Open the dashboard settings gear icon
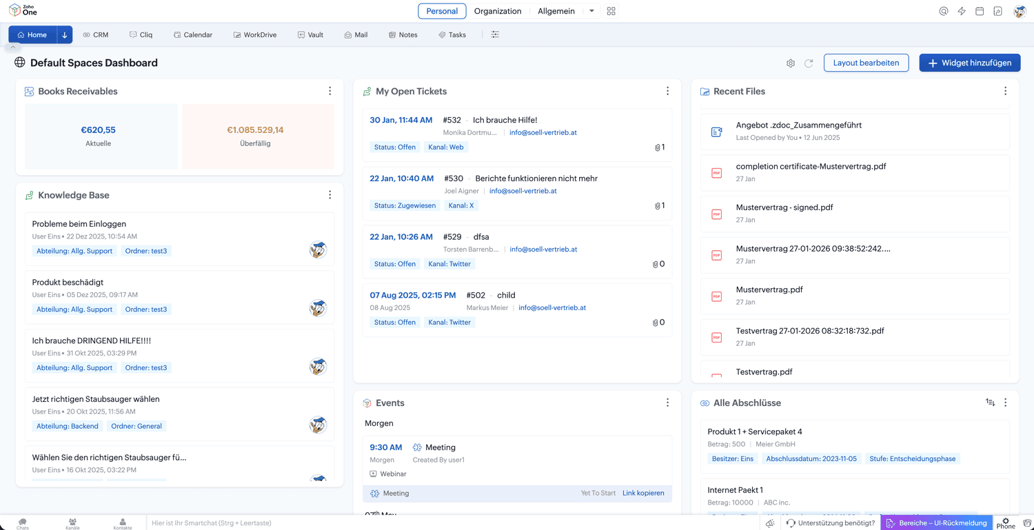The image size is (1034, 530). (x=791, y=63)
